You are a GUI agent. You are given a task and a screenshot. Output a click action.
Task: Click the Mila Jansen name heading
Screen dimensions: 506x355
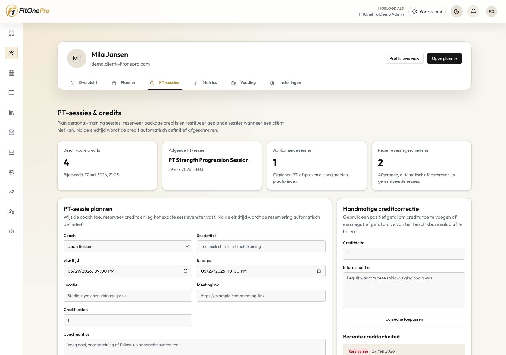click(x=110, y=54)
